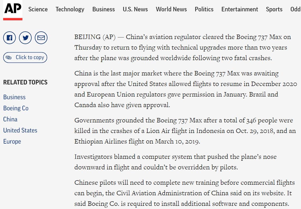Go to the Politics section
301x209 pixels.
tap(204, 9)
